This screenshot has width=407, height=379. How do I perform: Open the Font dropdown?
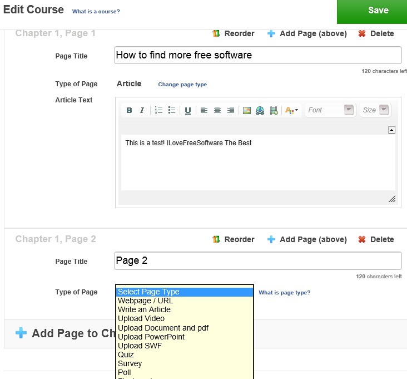(x=331, y=110)
